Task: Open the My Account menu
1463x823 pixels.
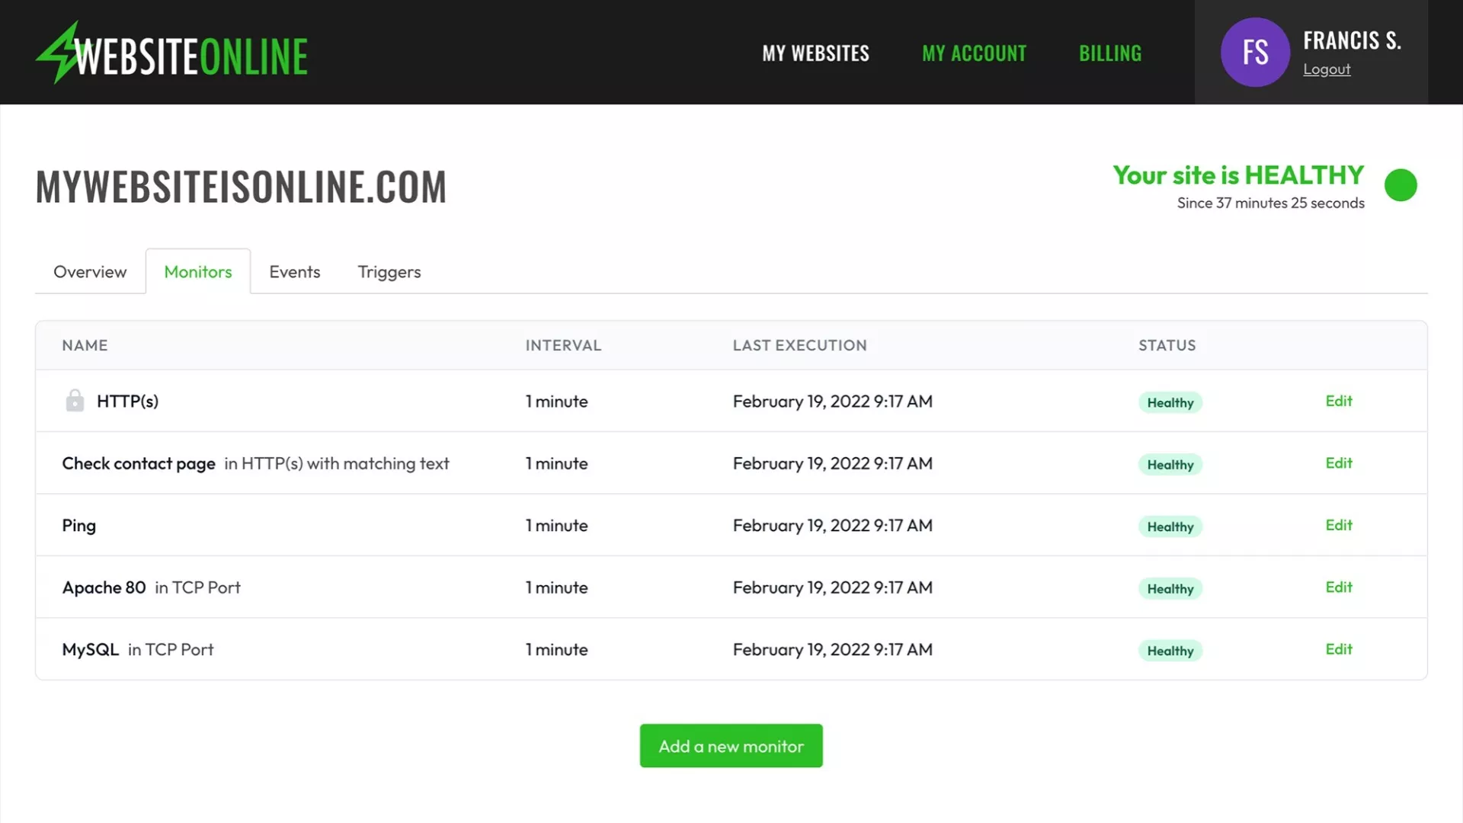Action: tap(974, 53)
